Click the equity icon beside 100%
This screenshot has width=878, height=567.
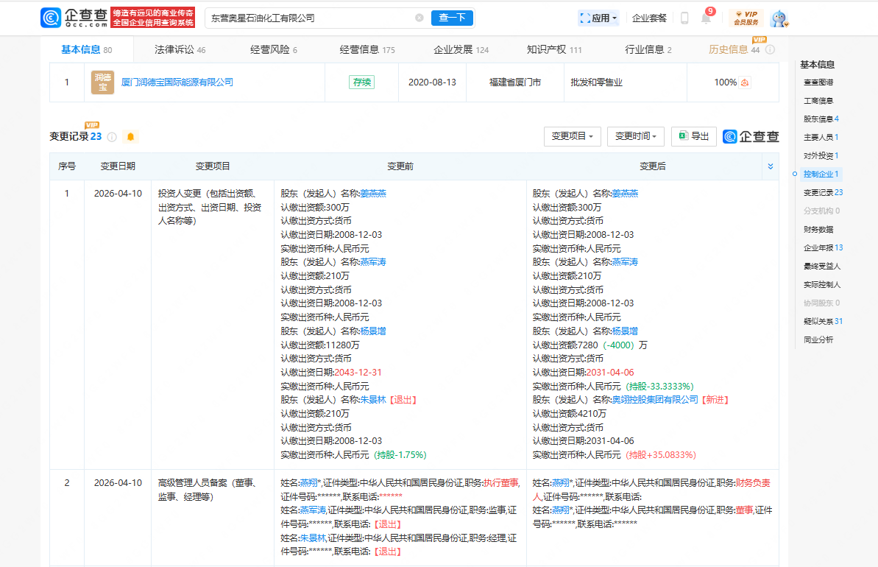pyautogui.click(x=746, y=82)
